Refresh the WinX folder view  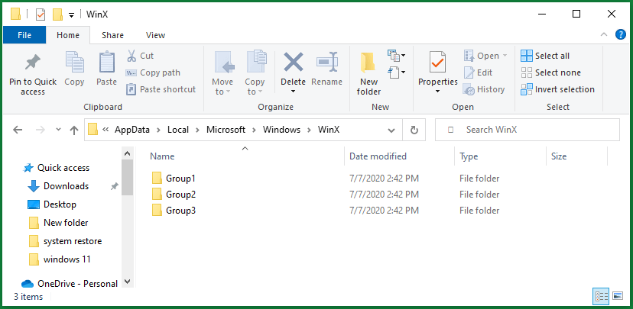coord(414,130)
